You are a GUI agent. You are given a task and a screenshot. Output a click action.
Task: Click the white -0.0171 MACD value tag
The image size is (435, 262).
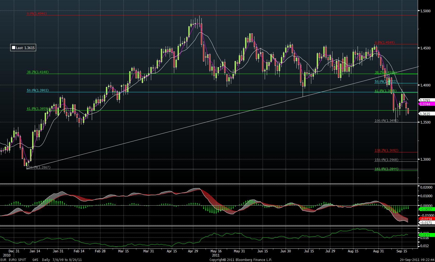(x=426, y=223)
